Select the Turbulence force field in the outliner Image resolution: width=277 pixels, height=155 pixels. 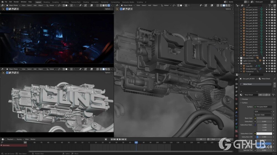[x=250, y=72]
